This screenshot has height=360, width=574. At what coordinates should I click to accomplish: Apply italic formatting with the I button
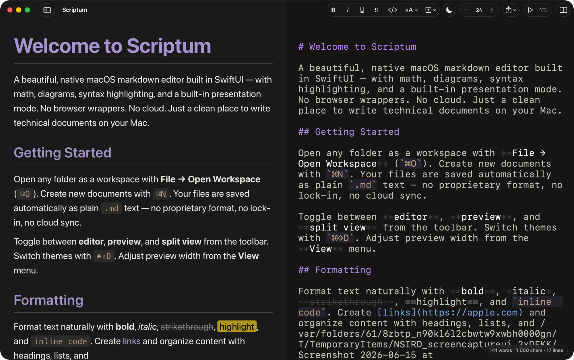(348, 10)
